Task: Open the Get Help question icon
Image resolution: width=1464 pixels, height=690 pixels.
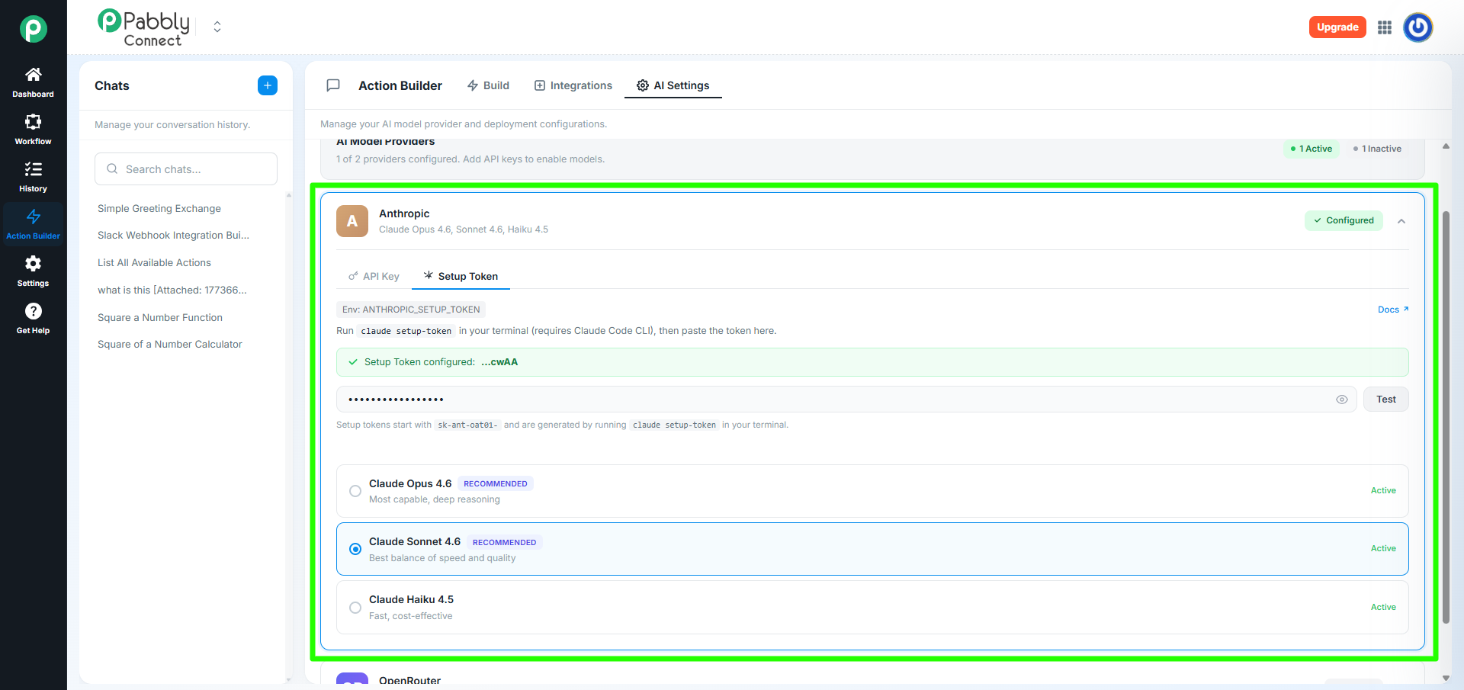Action: tap(33, 311)
